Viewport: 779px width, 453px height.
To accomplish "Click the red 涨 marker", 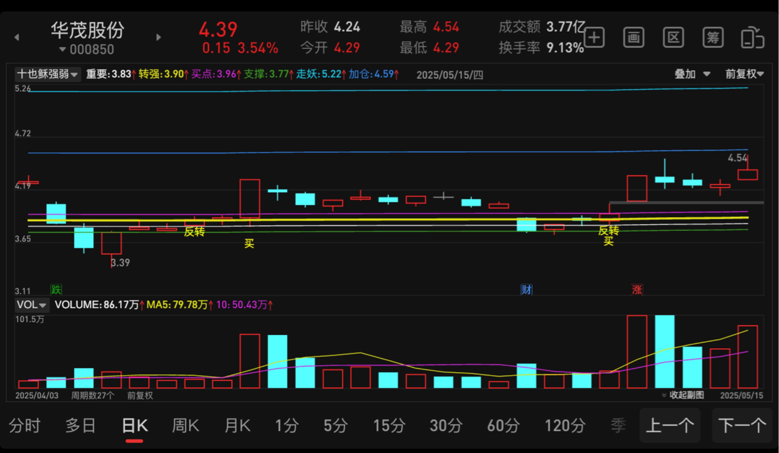I will tap(637, 290).
